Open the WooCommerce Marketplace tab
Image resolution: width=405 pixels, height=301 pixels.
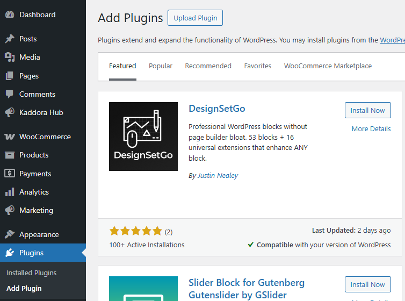(328, 66)
